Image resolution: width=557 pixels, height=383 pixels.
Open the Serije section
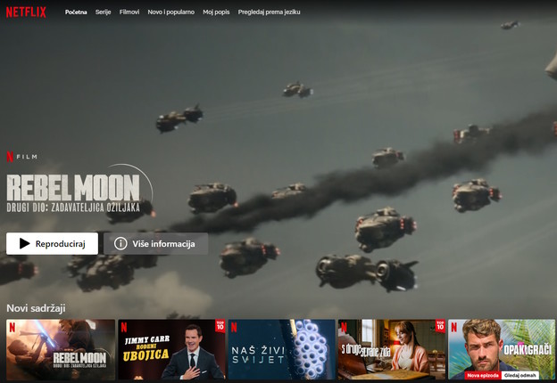pyautogui.click(x=103, y=12)
